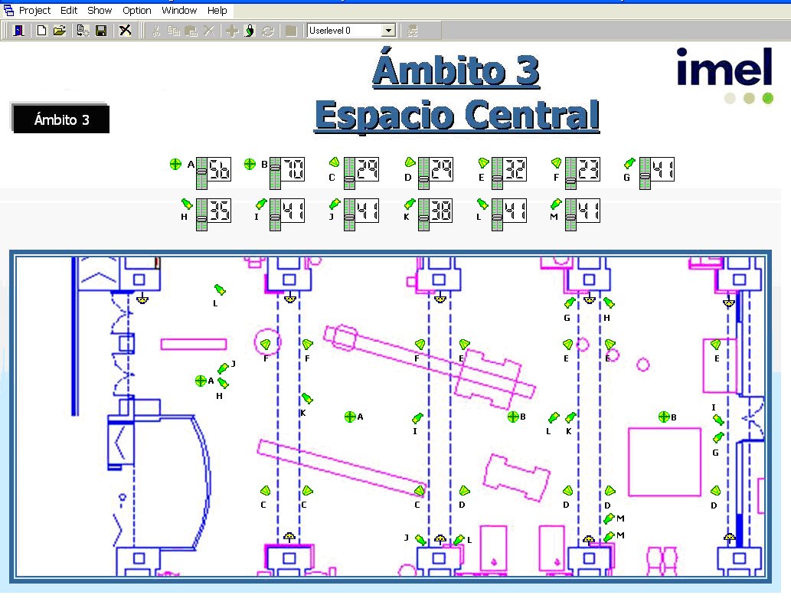Click the document transfer icon beside save
Viewport: 791px width, 605px height.
coord(83,31)
